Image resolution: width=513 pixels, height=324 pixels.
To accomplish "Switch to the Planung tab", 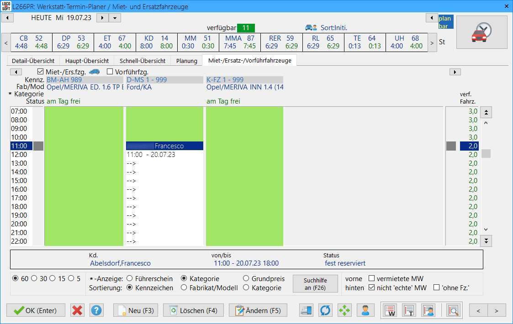I will [186, 61].
